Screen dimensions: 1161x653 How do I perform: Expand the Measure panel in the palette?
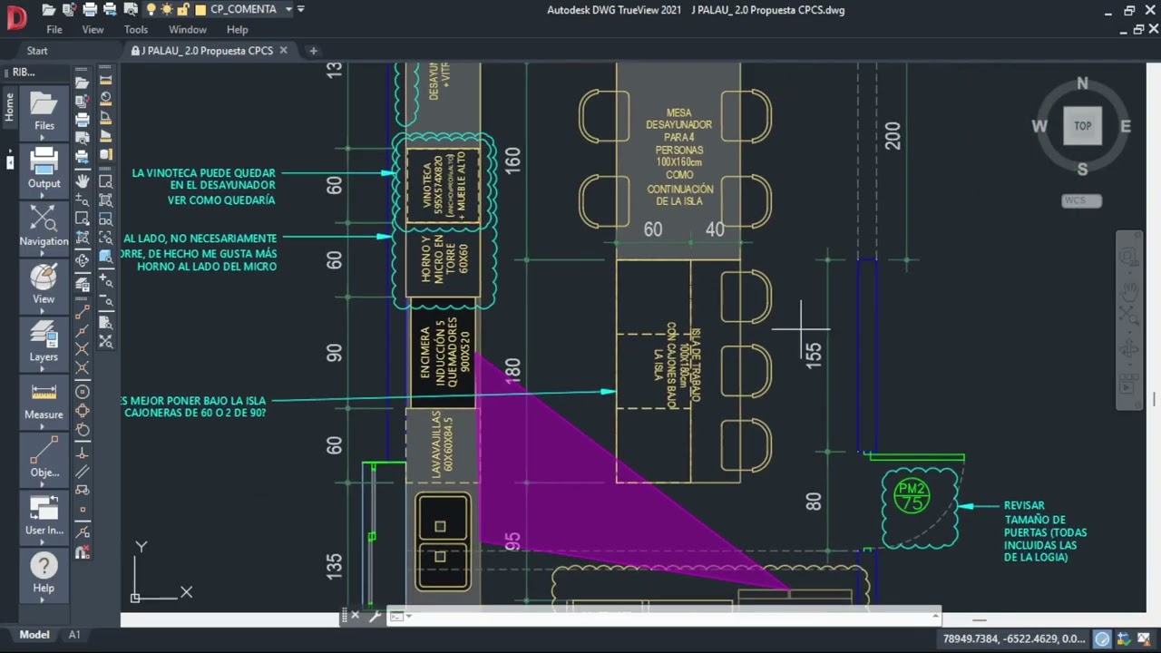pyautogui.click(x=44, y=400)
